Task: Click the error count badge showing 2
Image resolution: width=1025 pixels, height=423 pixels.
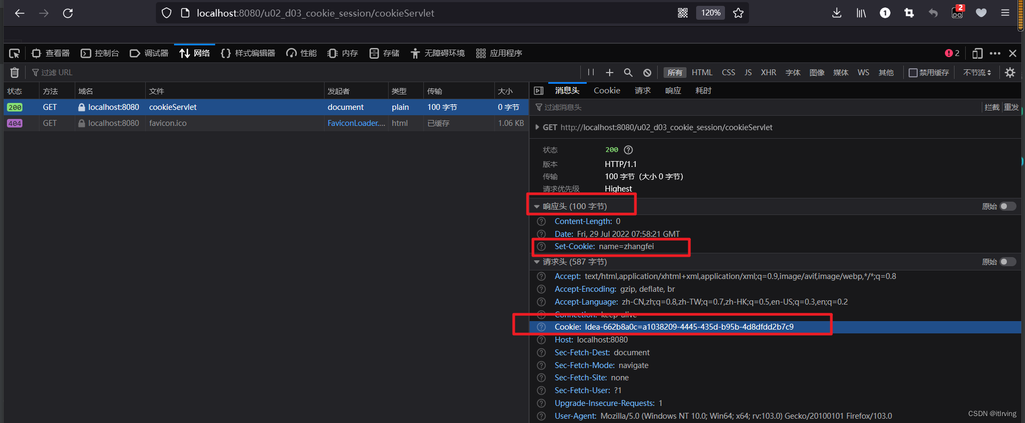Action: coord(952,53)
